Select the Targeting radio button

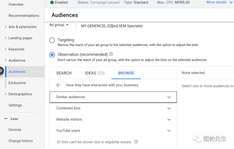pyautogui.click(x=52, y=40)
